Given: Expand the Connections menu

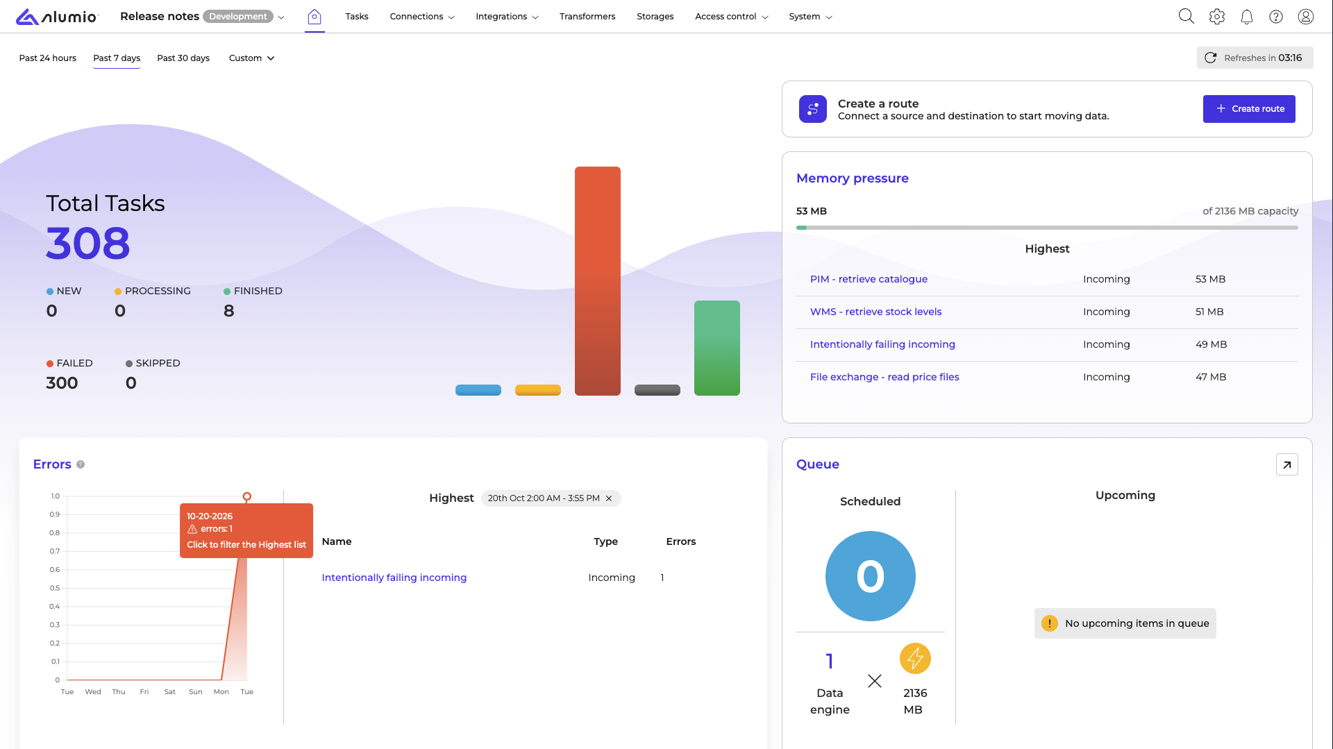Looking at the screenshot, I should 422,17.
